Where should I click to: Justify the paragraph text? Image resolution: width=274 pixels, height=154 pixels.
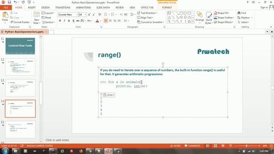point(119,21)
